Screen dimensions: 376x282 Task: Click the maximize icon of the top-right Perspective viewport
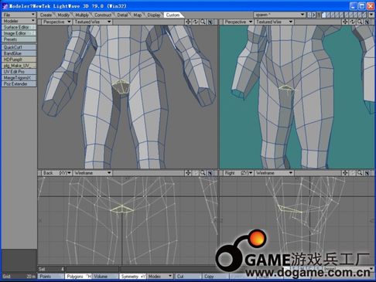tap(367, 22)
